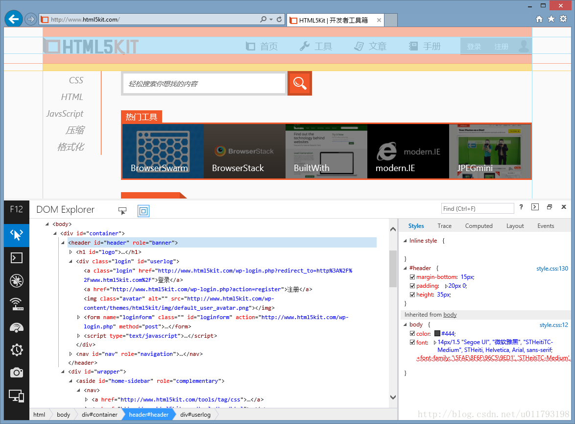Click the unpin developer tools icon

point(550,207)
